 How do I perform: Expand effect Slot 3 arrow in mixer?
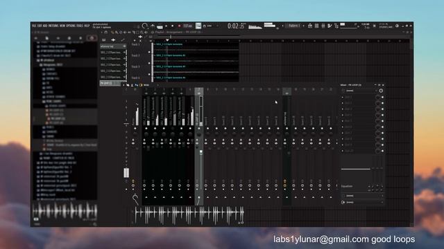click(343, 109)
